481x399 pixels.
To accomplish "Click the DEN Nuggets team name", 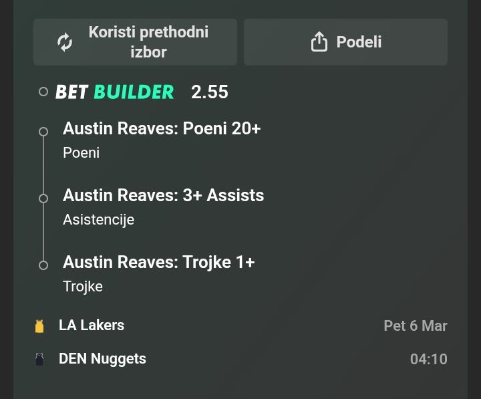I will coord(102,359).
